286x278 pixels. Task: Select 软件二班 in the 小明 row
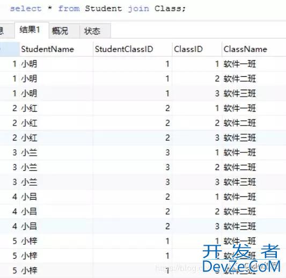240,79
